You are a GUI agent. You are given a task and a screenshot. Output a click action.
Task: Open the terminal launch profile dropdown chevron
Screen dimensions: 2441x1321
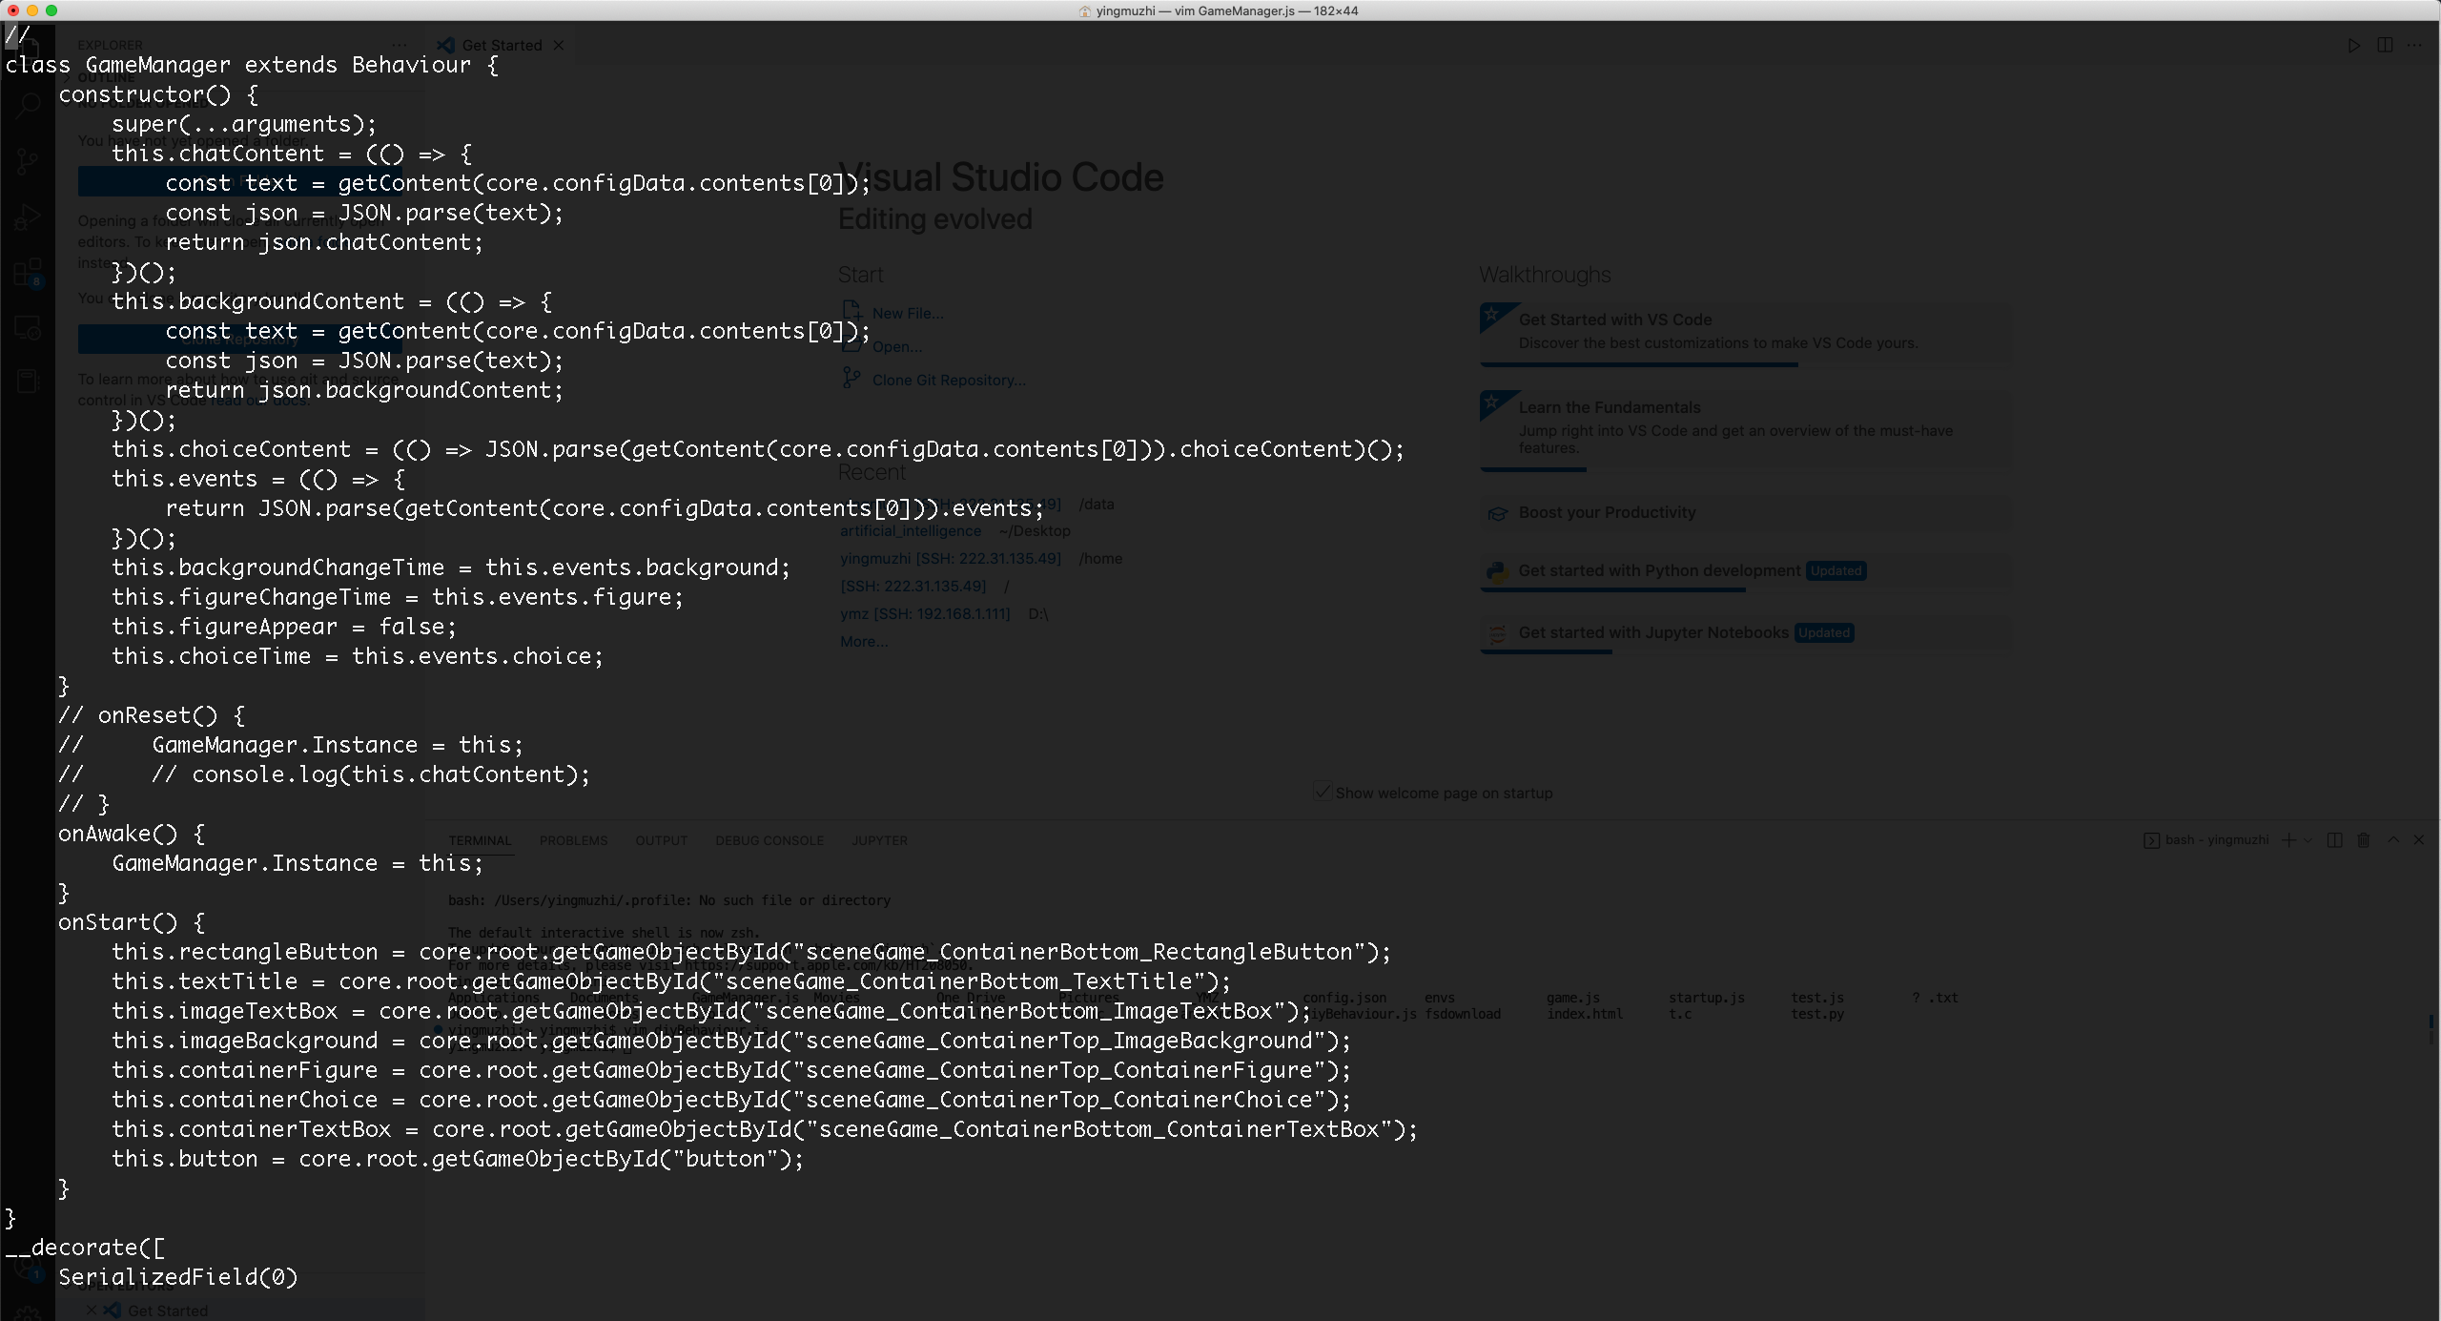click(2308, 840)
